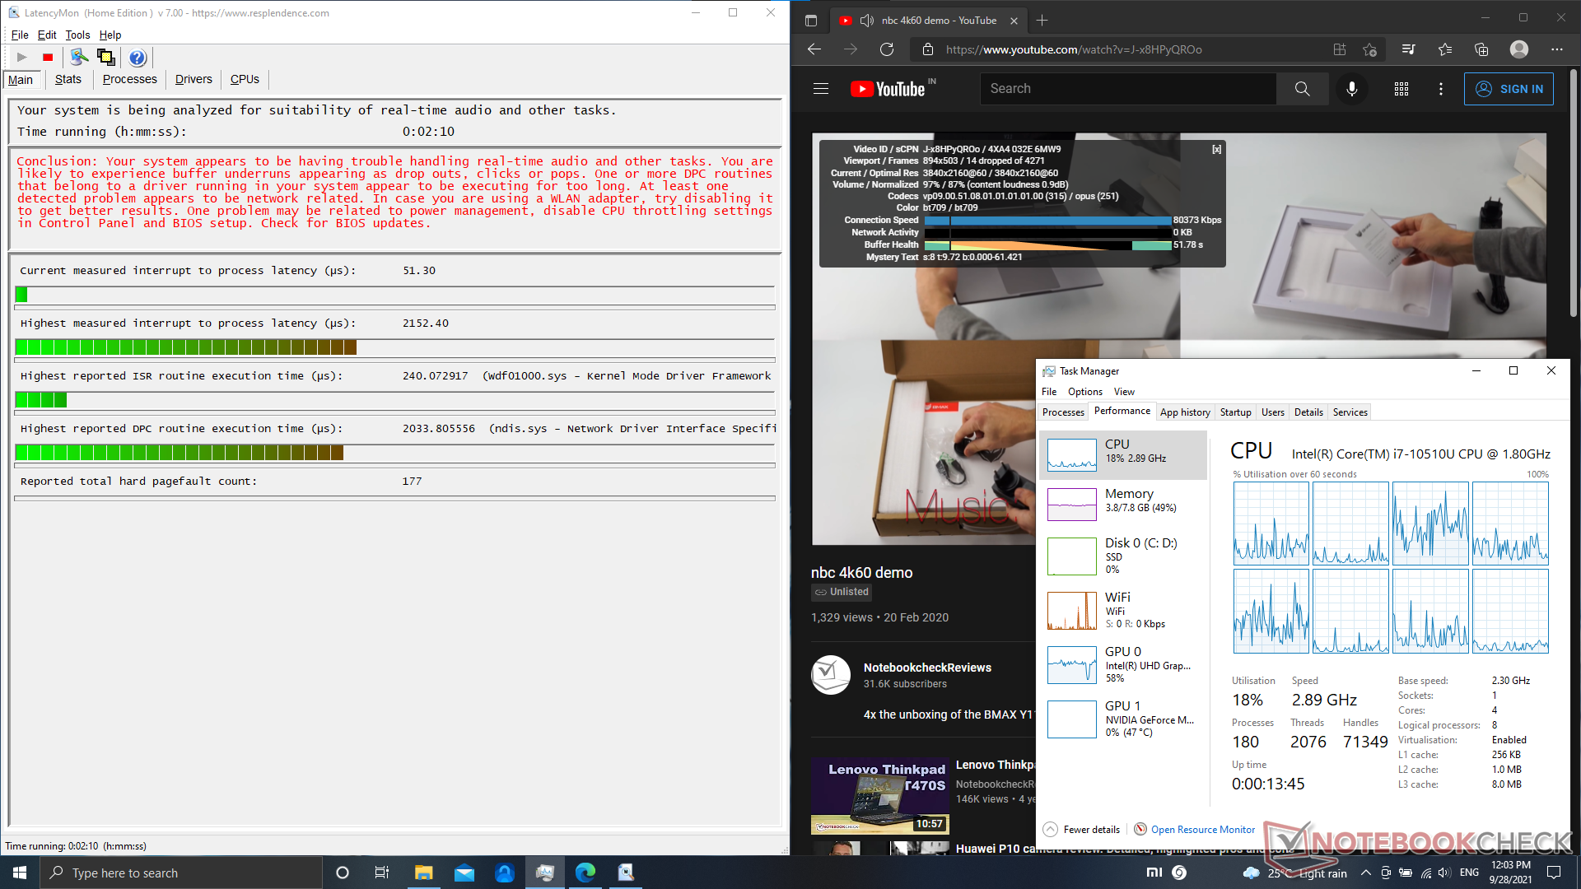1581x889 pixels.
Task: Show hidden icons in system tray
Action: 1365,873
